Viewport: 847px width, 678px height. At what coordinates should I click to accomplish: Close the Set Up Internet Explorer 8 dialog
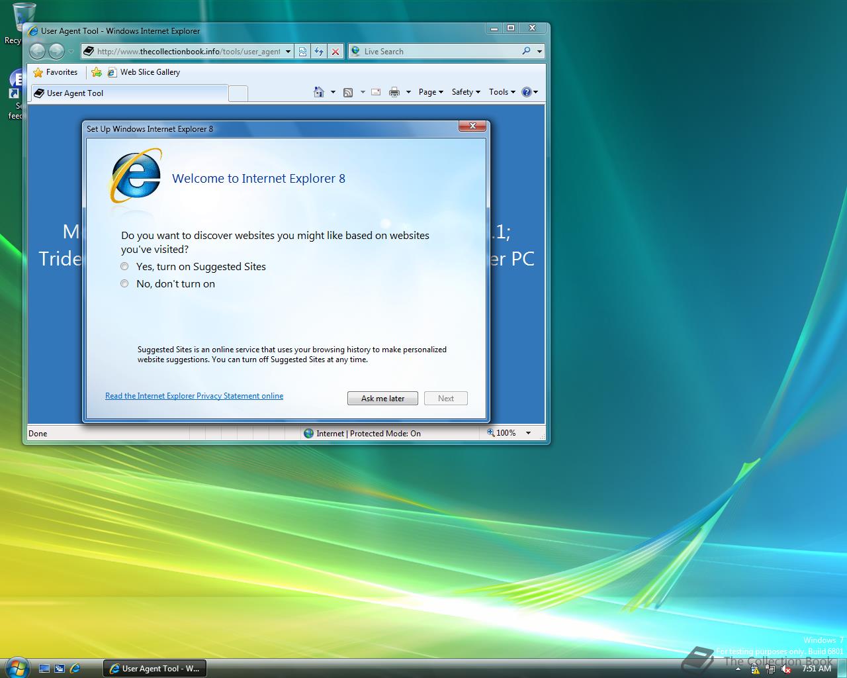point(472,126)
